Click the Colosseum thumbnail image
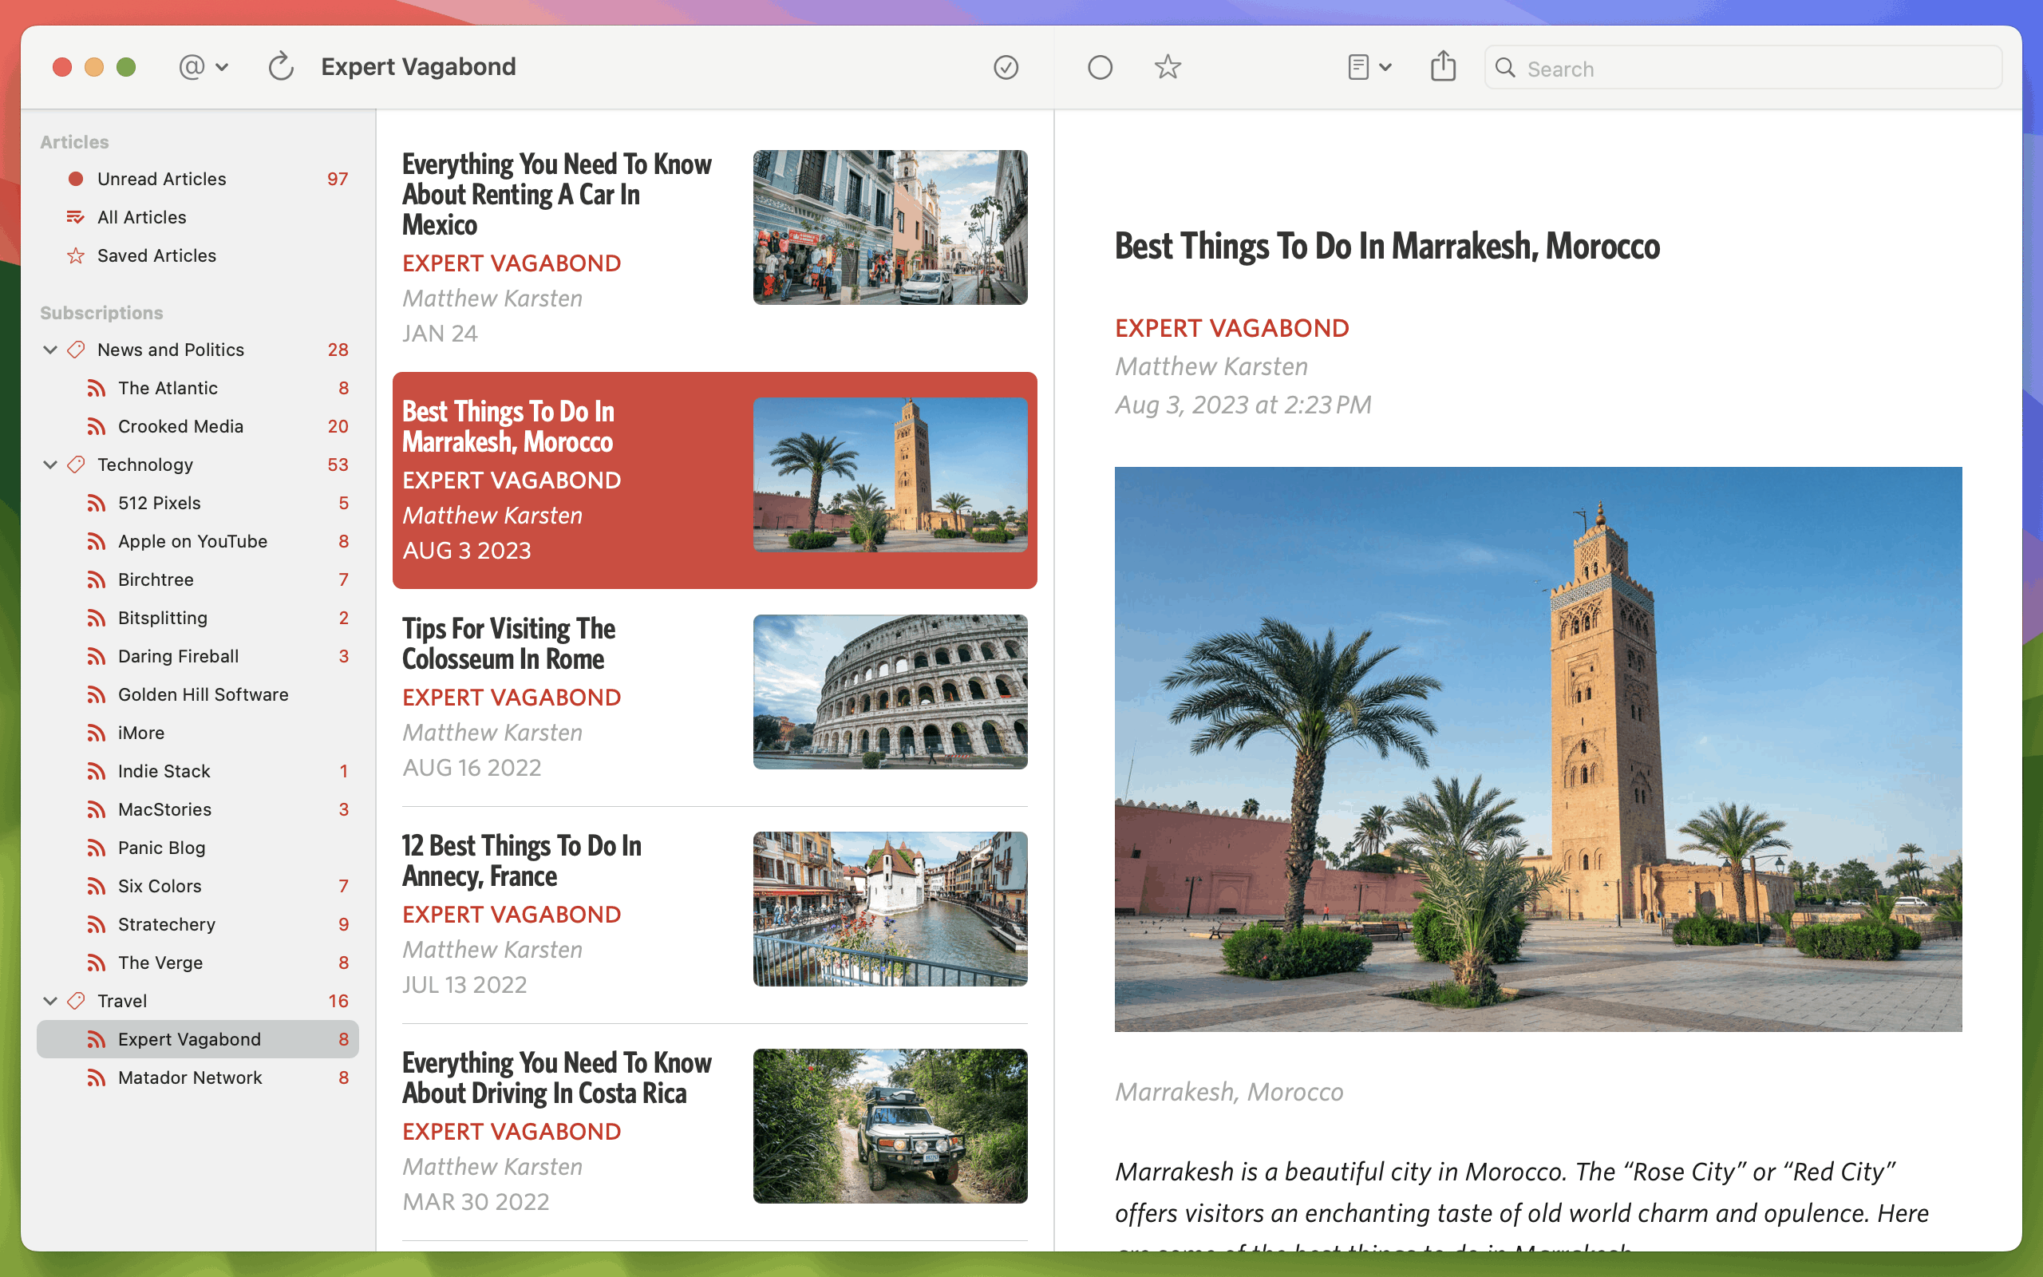The image size is (2043, 1277). coord(890,692)
